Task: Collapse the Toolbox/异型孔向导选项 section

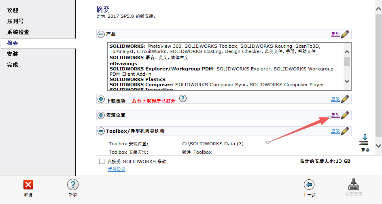Action: [101, 131]
